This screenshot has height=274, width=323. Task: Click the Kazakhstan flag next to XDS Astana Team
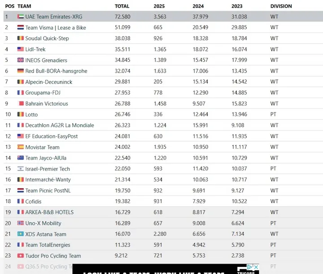tap(20, 234)
